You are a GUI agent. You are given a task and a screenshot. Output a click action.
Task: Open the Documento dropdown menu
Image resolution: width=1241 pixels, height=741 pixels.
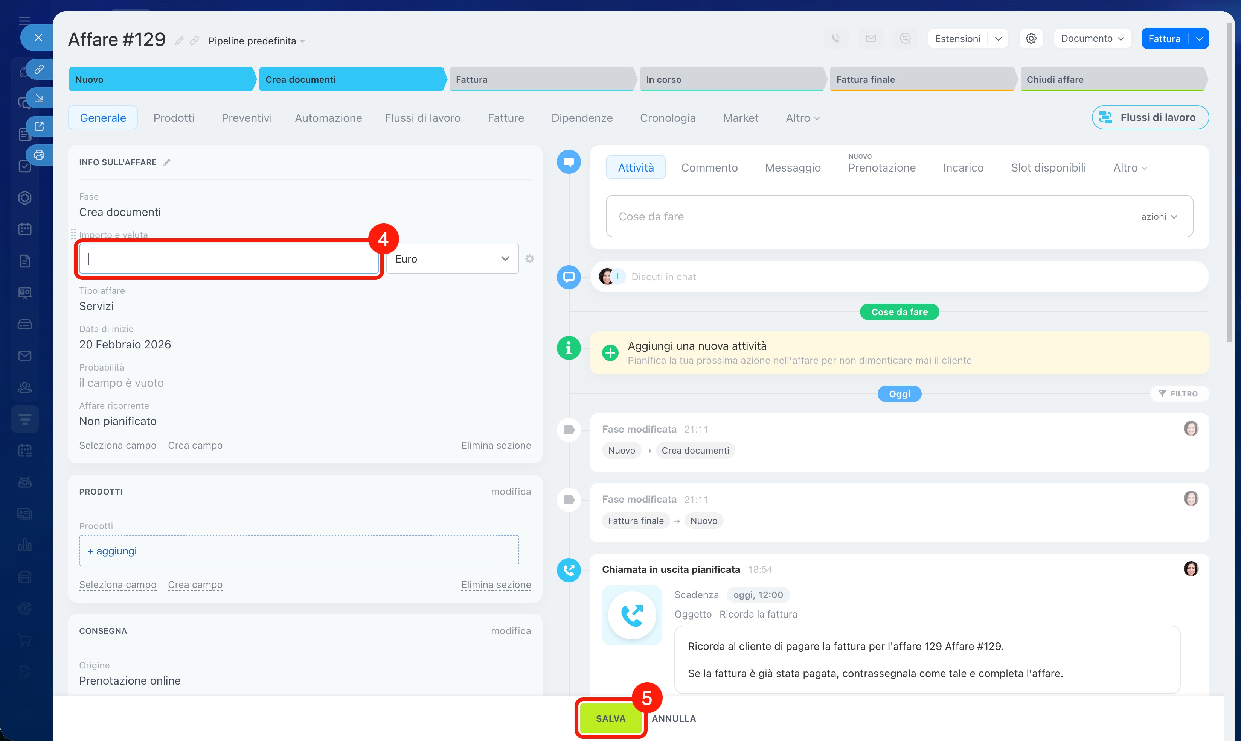click(1092, 38)
